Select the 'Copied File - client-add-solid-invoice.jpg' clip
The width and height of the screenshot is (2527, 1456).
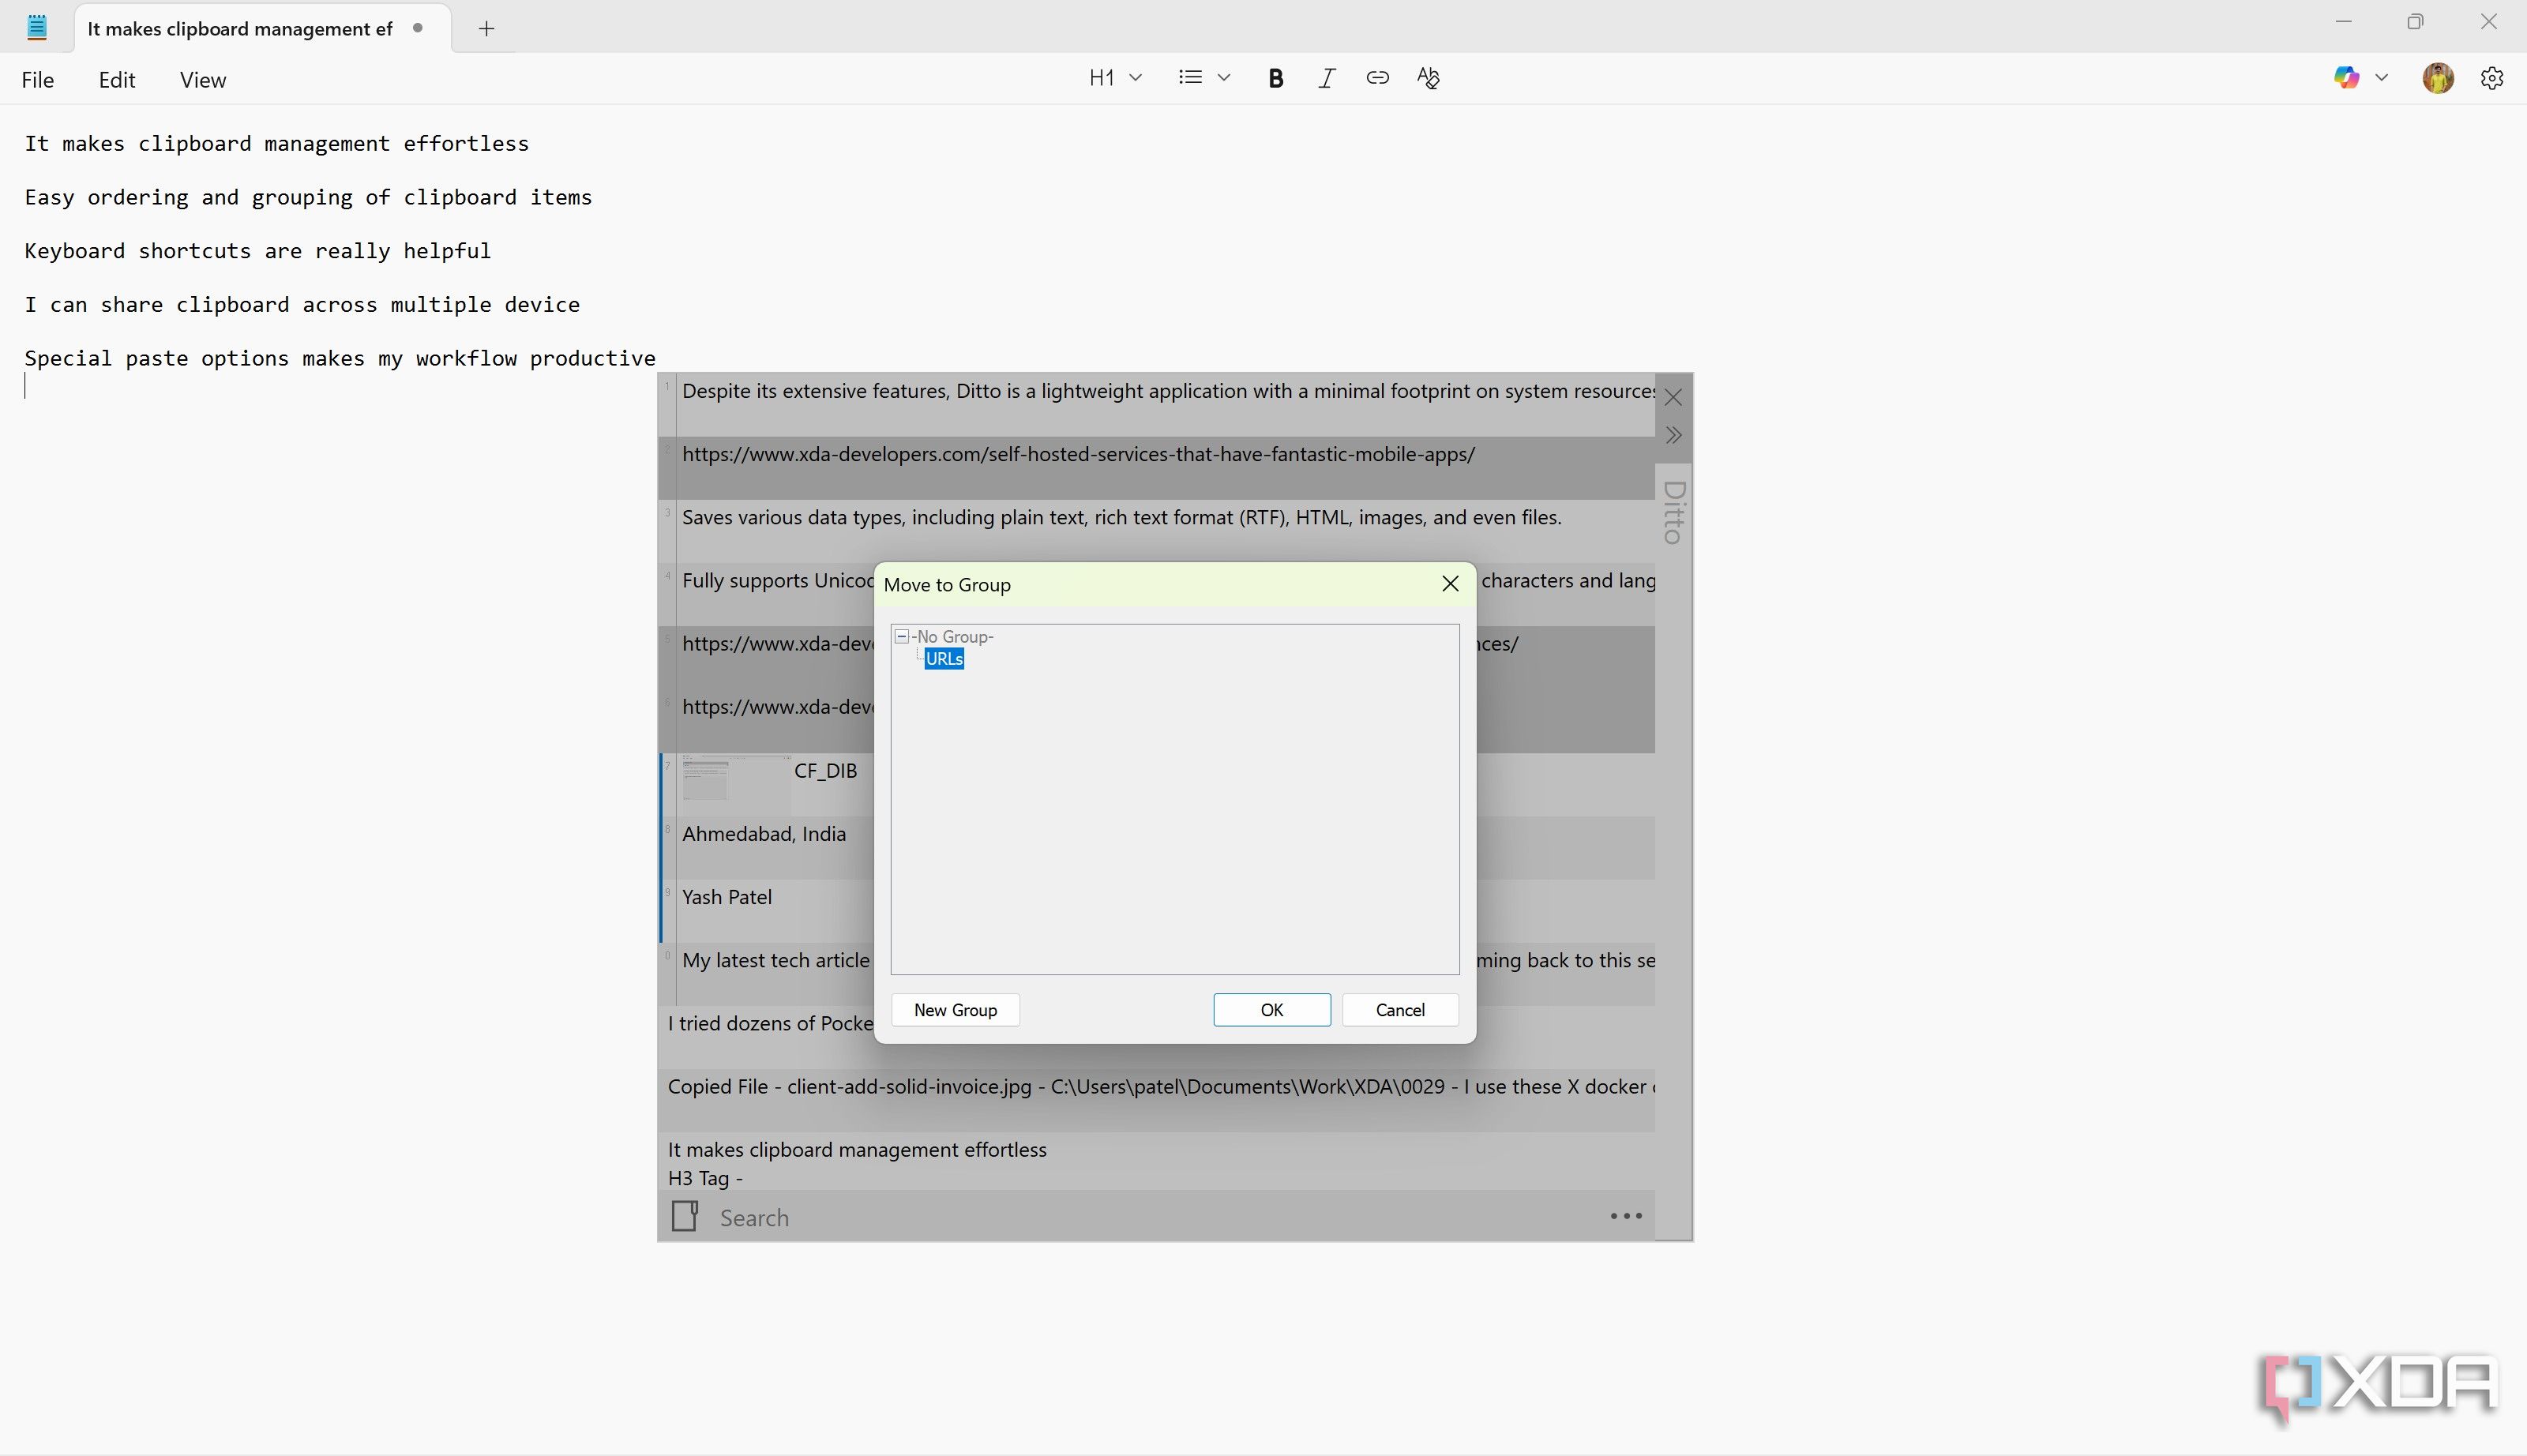pos(1156,1099)
